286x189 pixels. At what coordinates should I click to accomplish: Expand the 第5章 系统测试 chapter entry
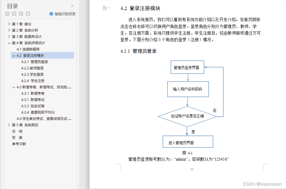[x=9, y=125]
